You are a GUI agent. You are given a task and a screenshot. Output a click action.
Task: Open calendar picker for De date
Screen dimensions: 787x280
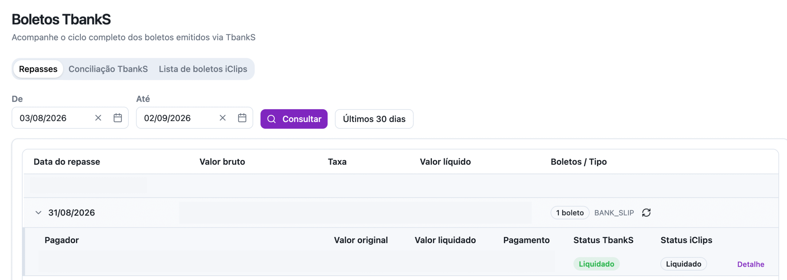(x=118, y=118)
